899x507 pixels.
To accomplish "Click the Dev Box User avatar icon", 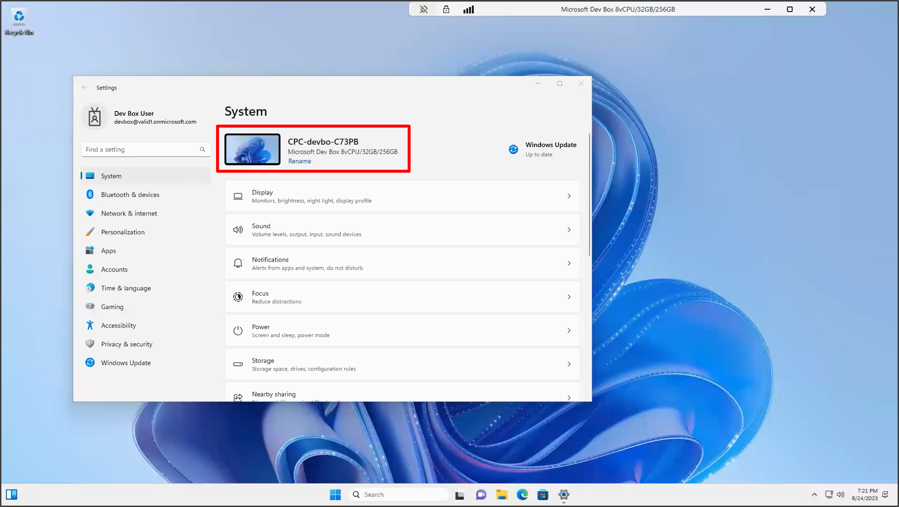I will 94,117.
